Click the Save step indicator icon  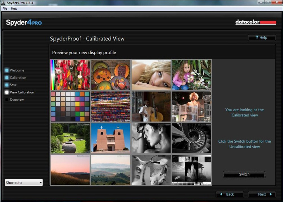tap(7, 85)
